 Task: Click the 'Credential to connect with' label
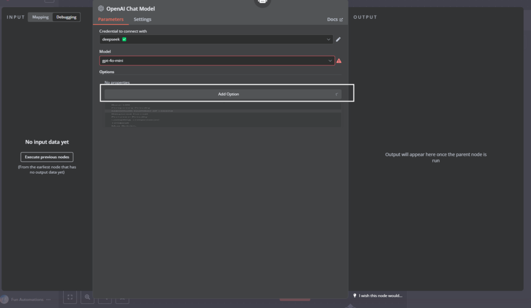[x=123, y=31]
